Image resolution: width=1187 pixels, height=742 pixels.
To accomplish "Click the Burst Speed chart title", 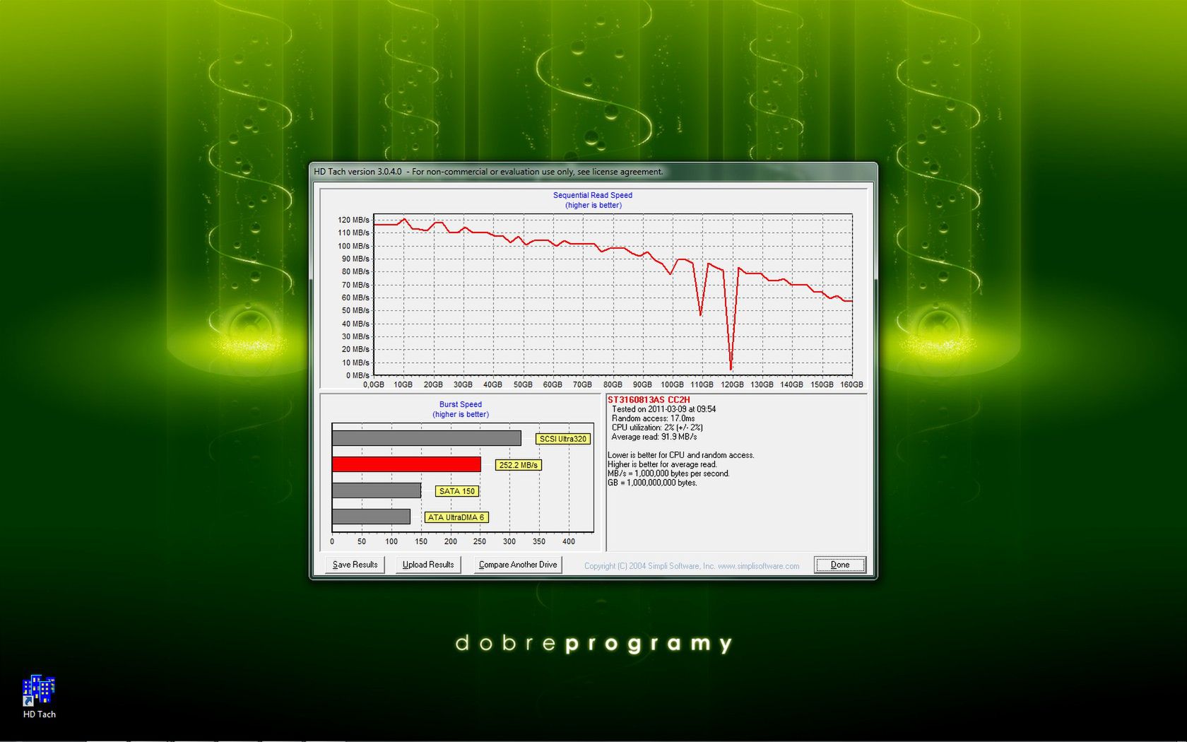I will (x=459, y=404).
